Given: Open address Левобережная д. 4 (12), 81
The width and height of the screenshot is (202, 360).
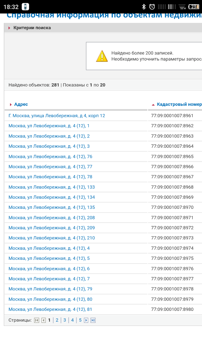Looking at the screenshot, I should 50,309.
